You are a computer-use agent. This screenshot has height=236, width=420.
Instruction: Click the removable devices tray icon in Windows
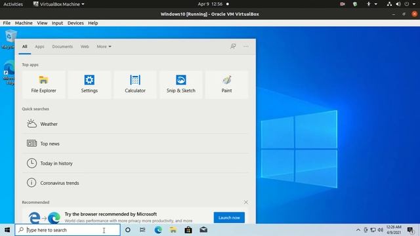coord(366,230)
